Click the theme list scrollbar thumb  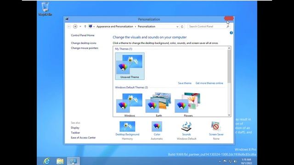click(229, 66)
